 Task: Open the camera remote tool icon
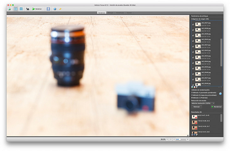(x=28, y=9)
